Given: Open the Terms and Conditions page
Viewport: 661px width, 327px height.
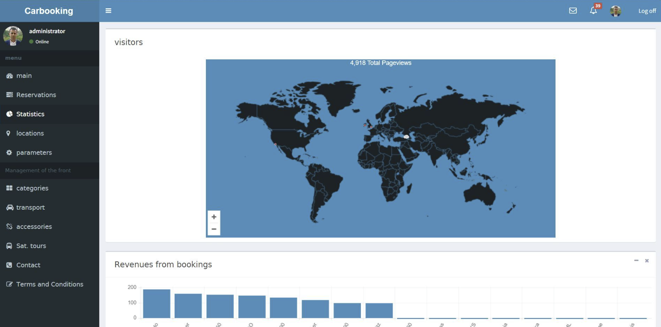Looking at the screenshot, I should click(50, 284).
